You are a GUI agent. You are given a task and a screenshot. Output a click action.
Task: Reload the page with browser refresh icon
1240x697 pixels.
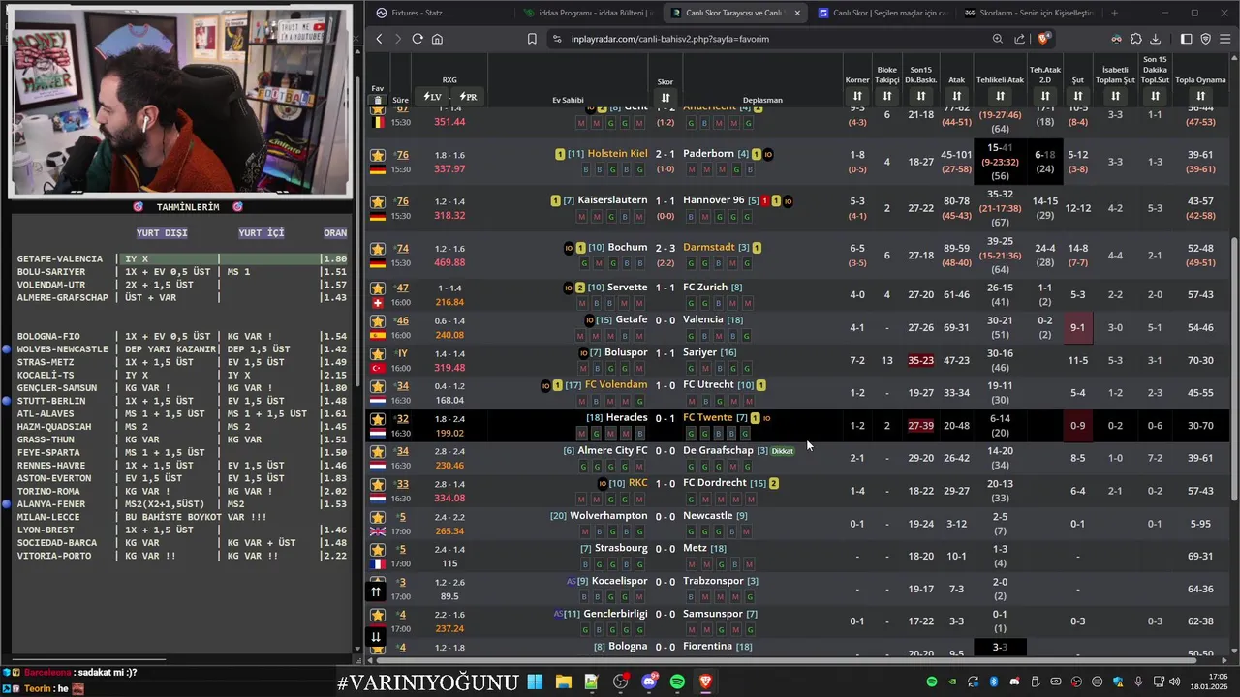click(417, 39)
